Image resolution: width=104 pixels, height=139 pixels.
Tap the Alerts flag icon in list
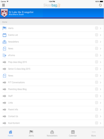(x=4, y=28)
